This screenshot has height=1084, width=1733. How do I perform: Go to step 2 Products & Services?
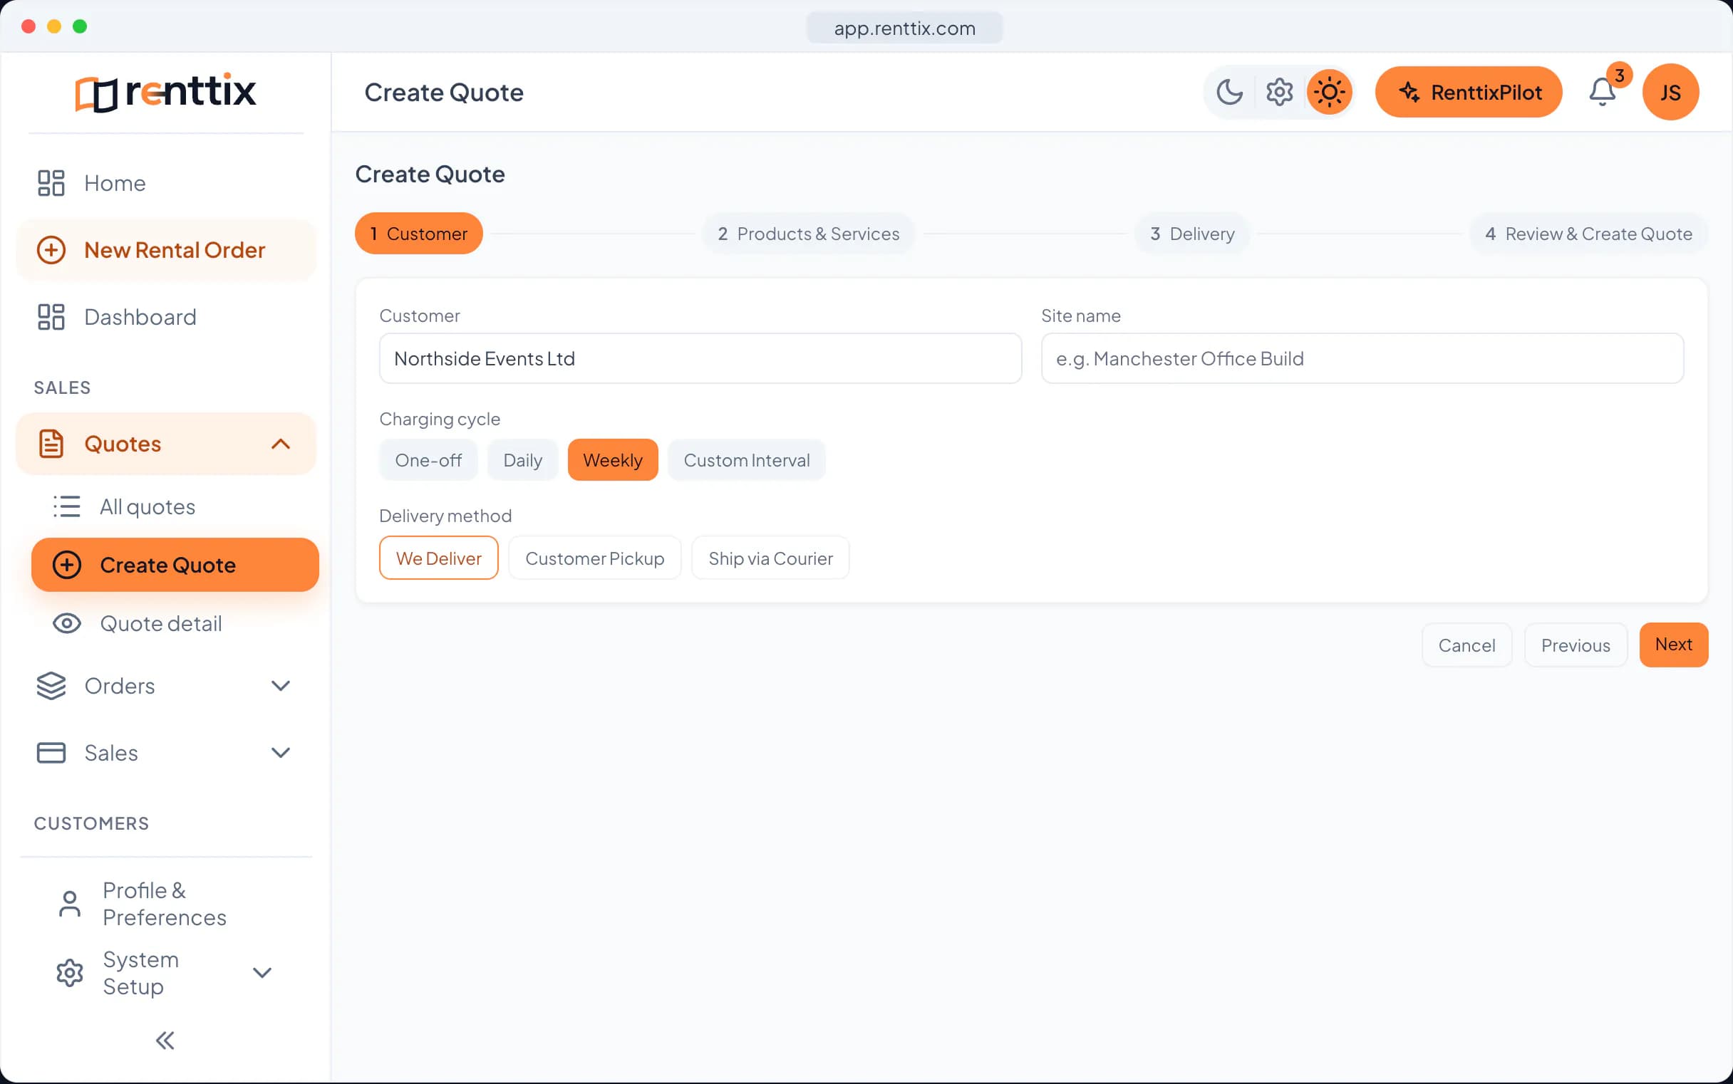(808, 234)
